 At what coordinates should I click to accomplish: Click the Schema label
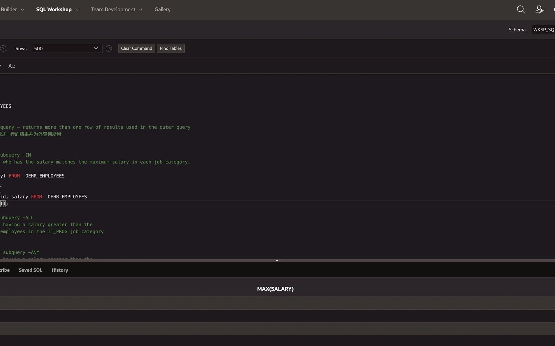tap(517, 29)
